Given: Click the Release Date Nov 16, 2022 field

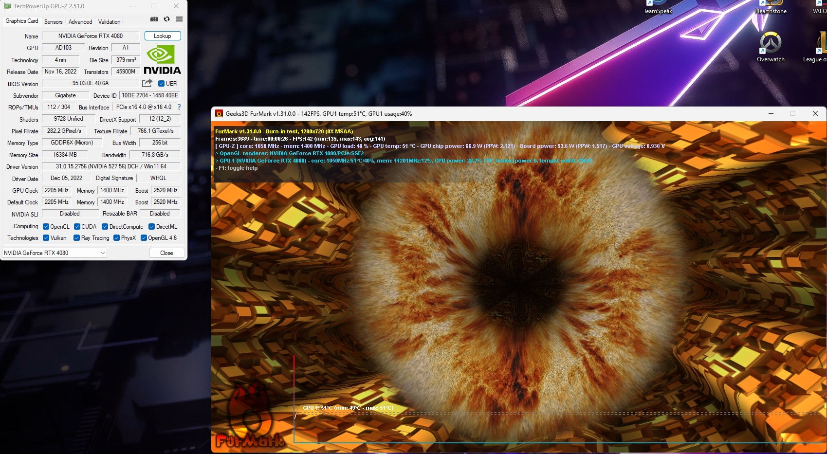Looking at the screenshot, I should click(61, 72).
